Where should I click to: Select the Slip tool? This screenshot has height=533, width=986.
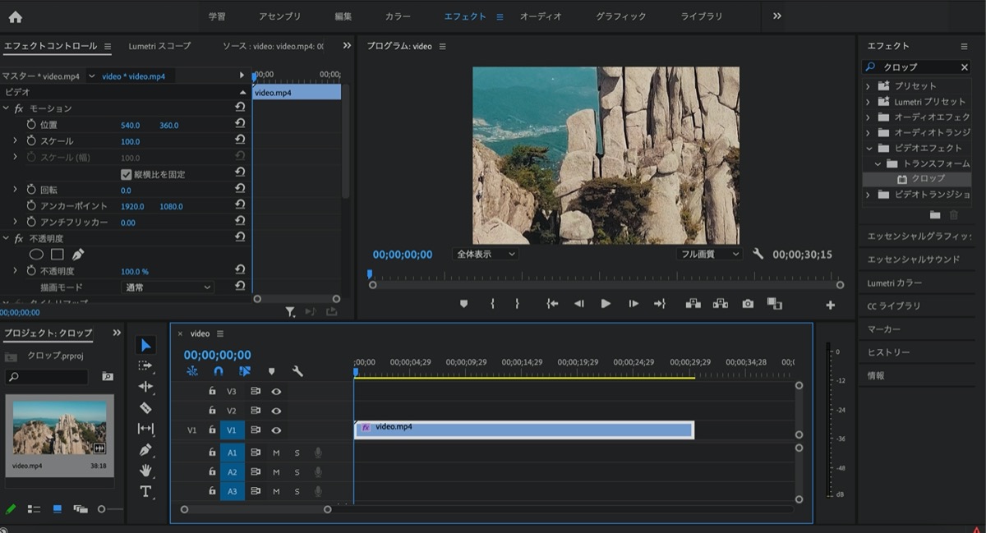pos(145,429)
